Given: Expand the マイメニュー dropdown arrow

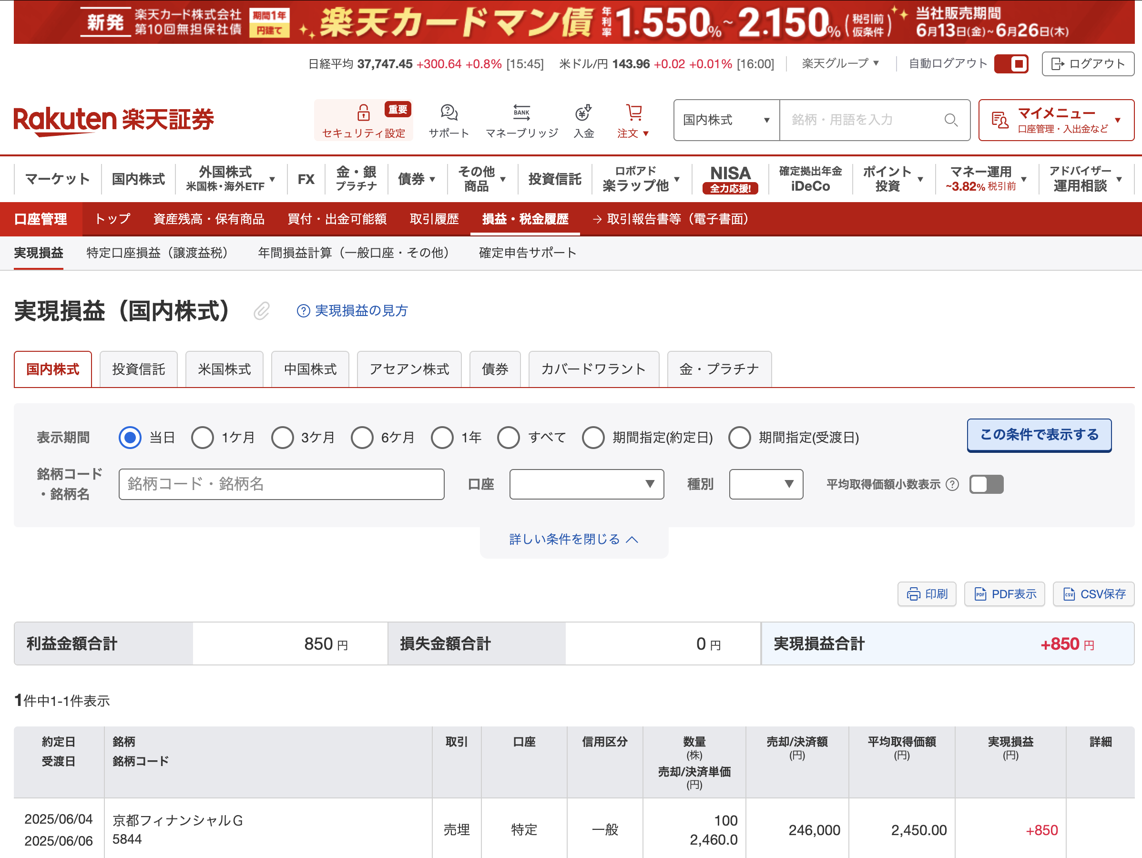Looking at the screenshot, I should click(x=1118, y=120).
